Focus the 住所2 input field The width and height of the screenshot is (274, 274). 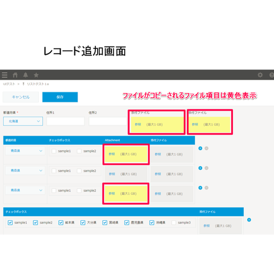pyautogui.click(x=108, y=121)
